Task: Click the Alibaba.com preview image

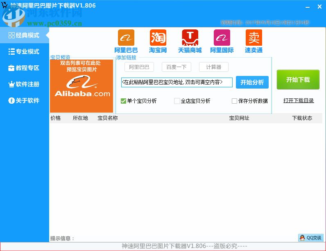Action: tap(81, 86)
